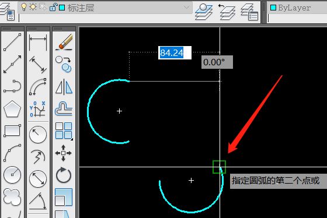Select the Polygon tool
The height and width of the screenshot is (218, 327).
(x=12, y=109)
